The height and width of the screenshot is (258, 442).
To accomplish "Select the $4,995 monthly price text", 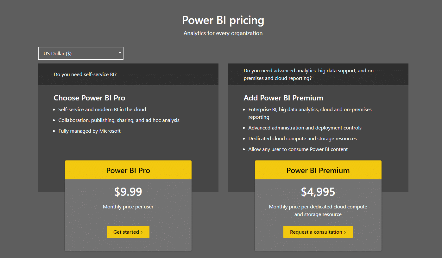I will tap(318, 191).
